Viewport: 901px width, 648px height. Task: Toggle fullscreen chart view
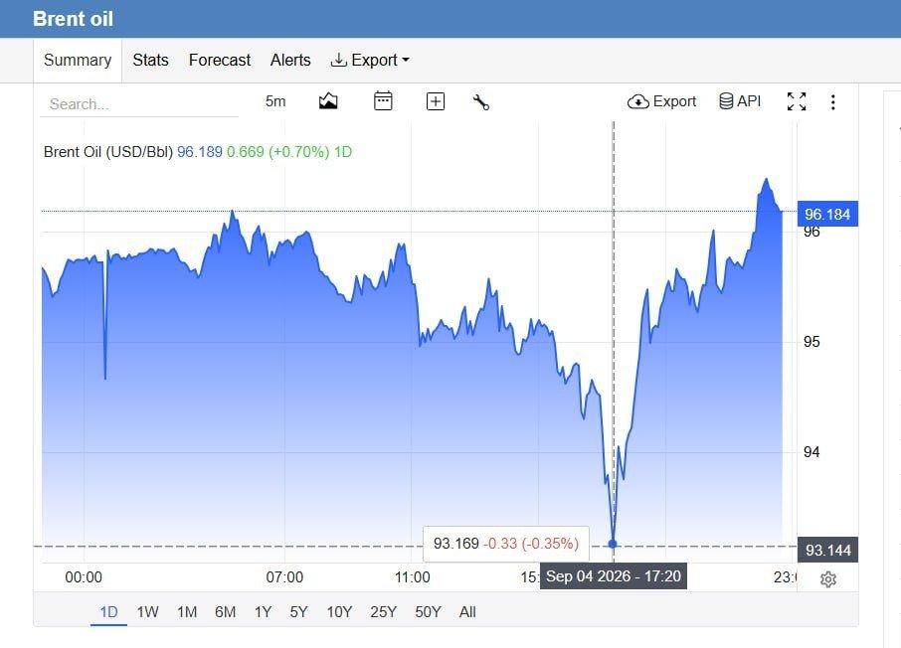(797, 101)
